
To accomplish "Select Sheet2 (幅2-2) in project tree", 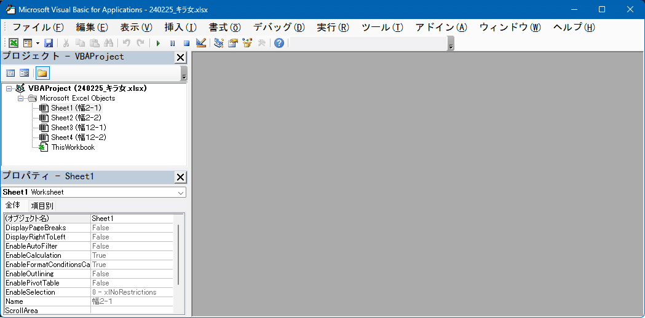I will (x=76, y=118).
